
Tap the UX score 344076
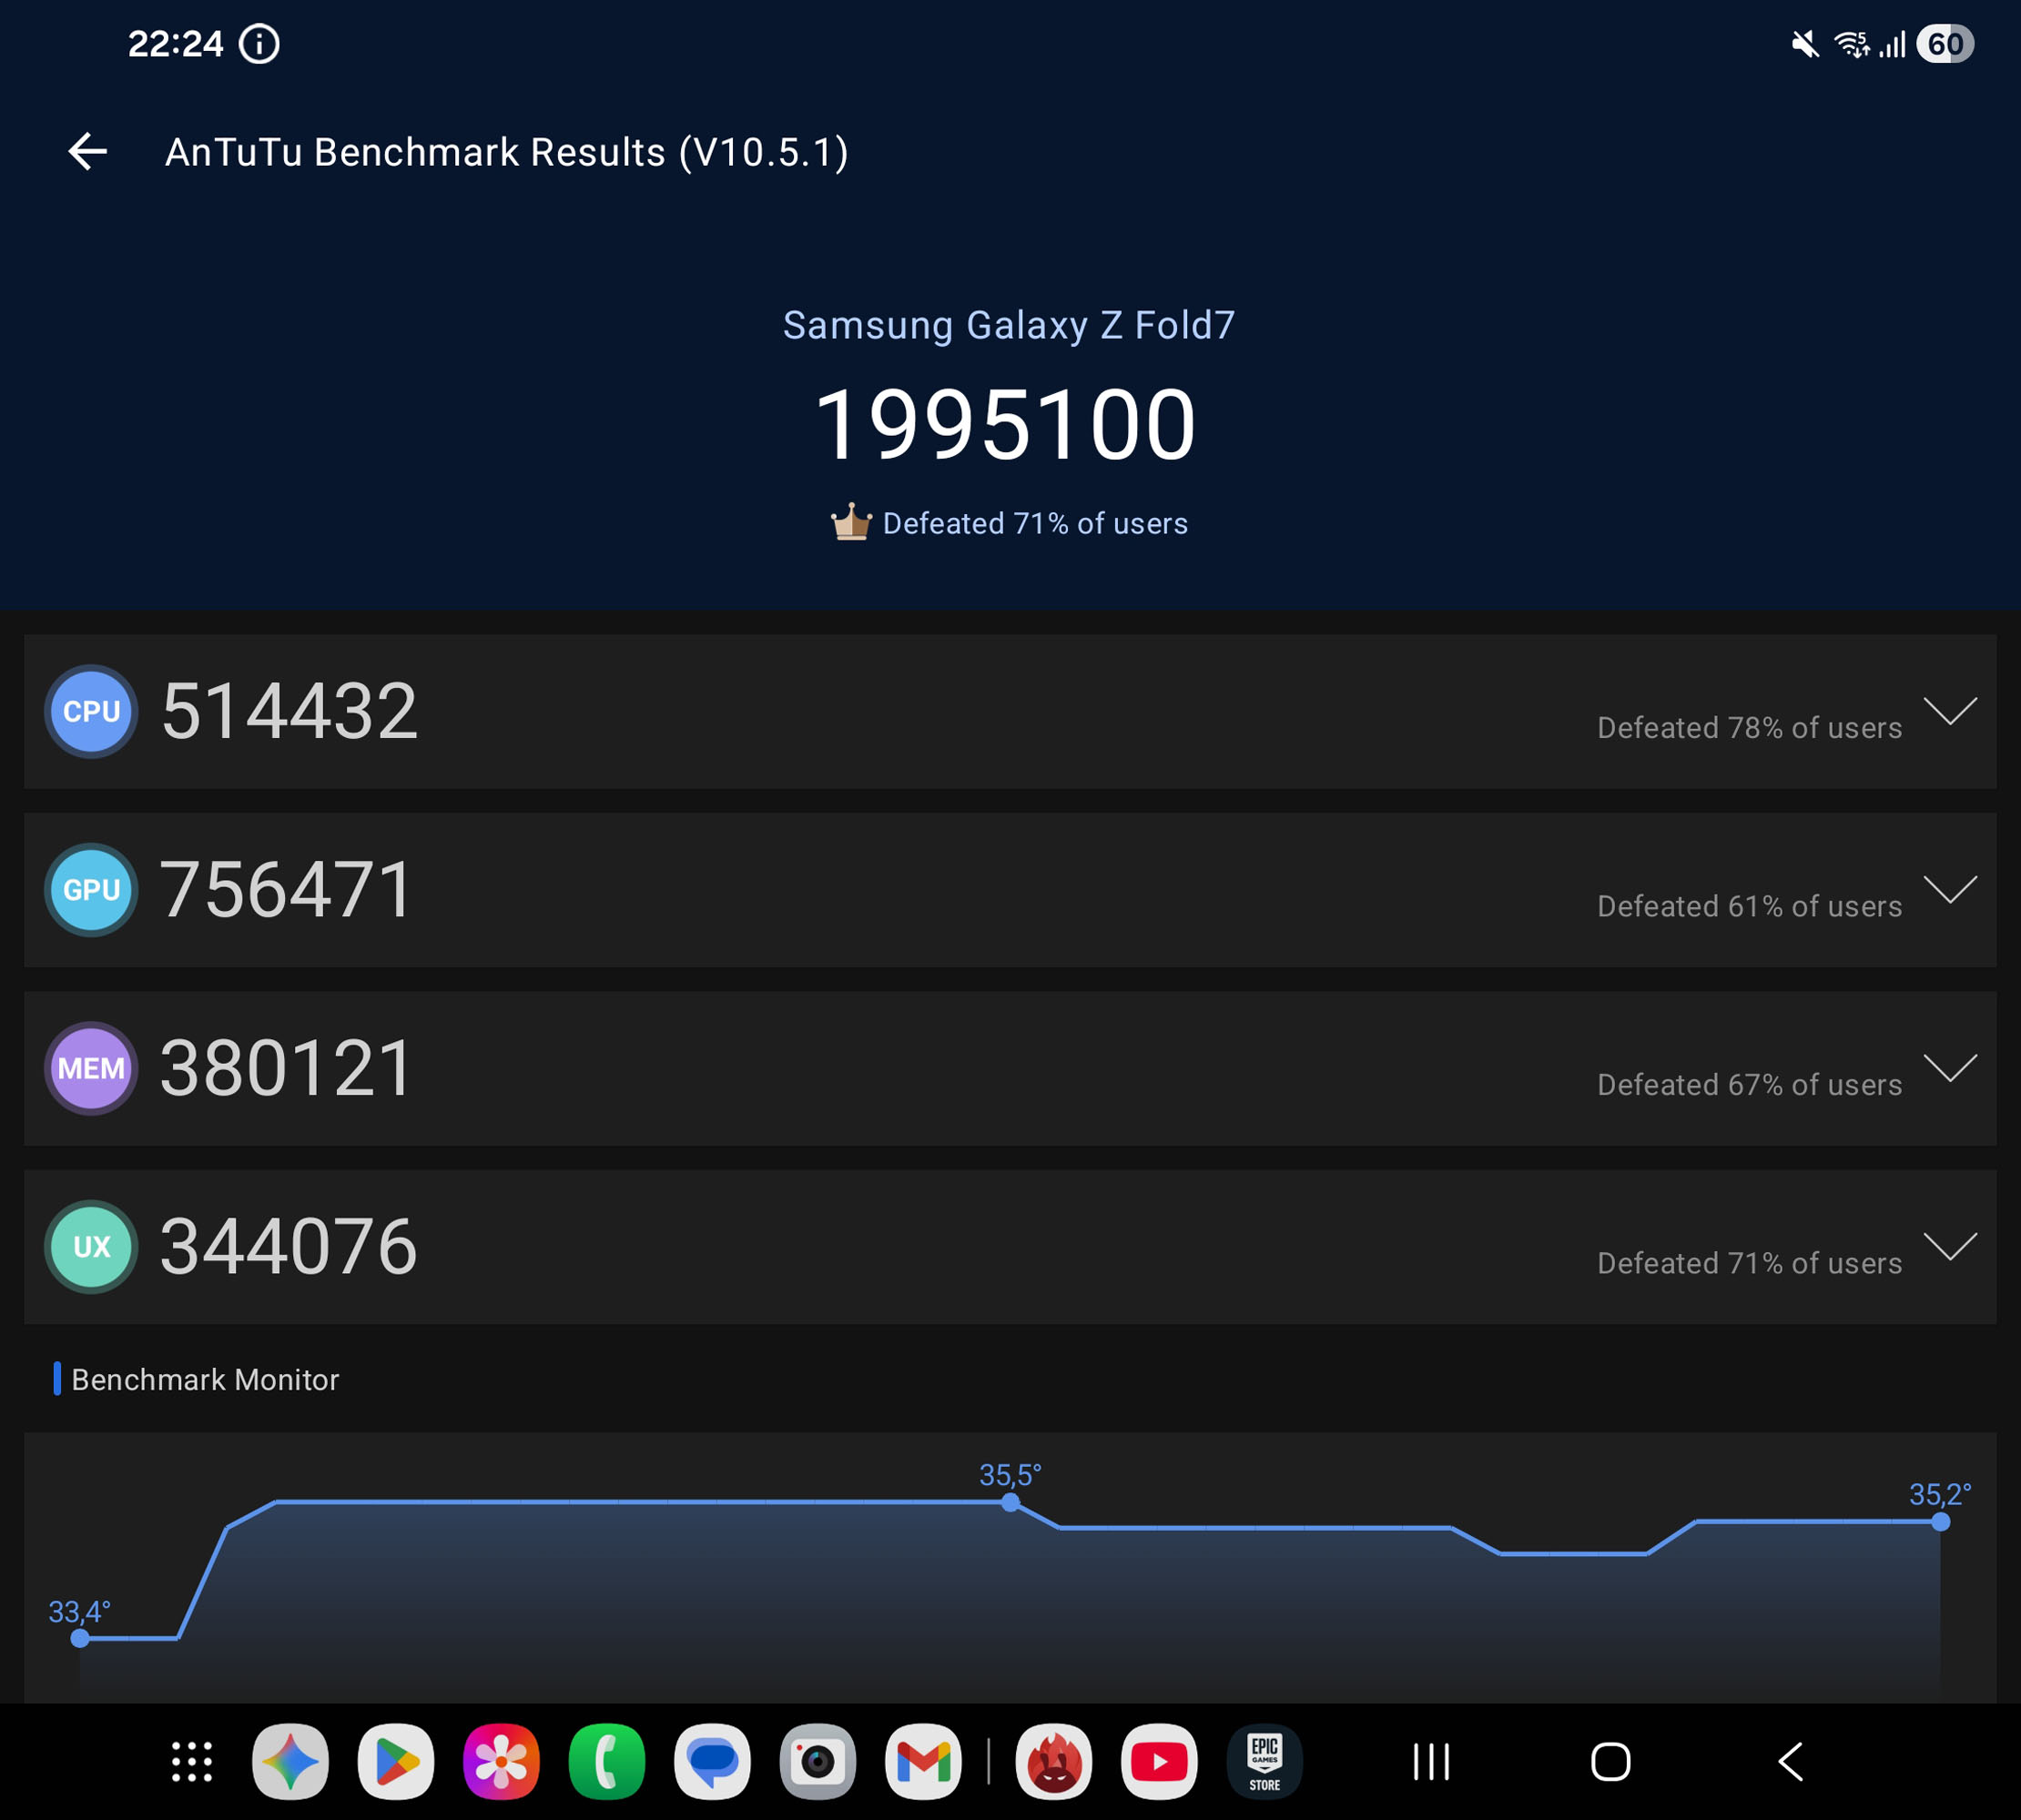coord(289,1247)
